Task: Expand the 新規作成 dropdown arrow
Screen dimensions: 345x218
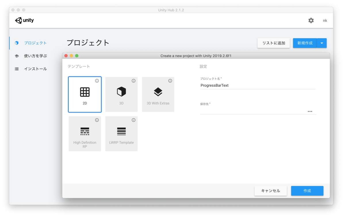Action: click(x=322, y=43)
